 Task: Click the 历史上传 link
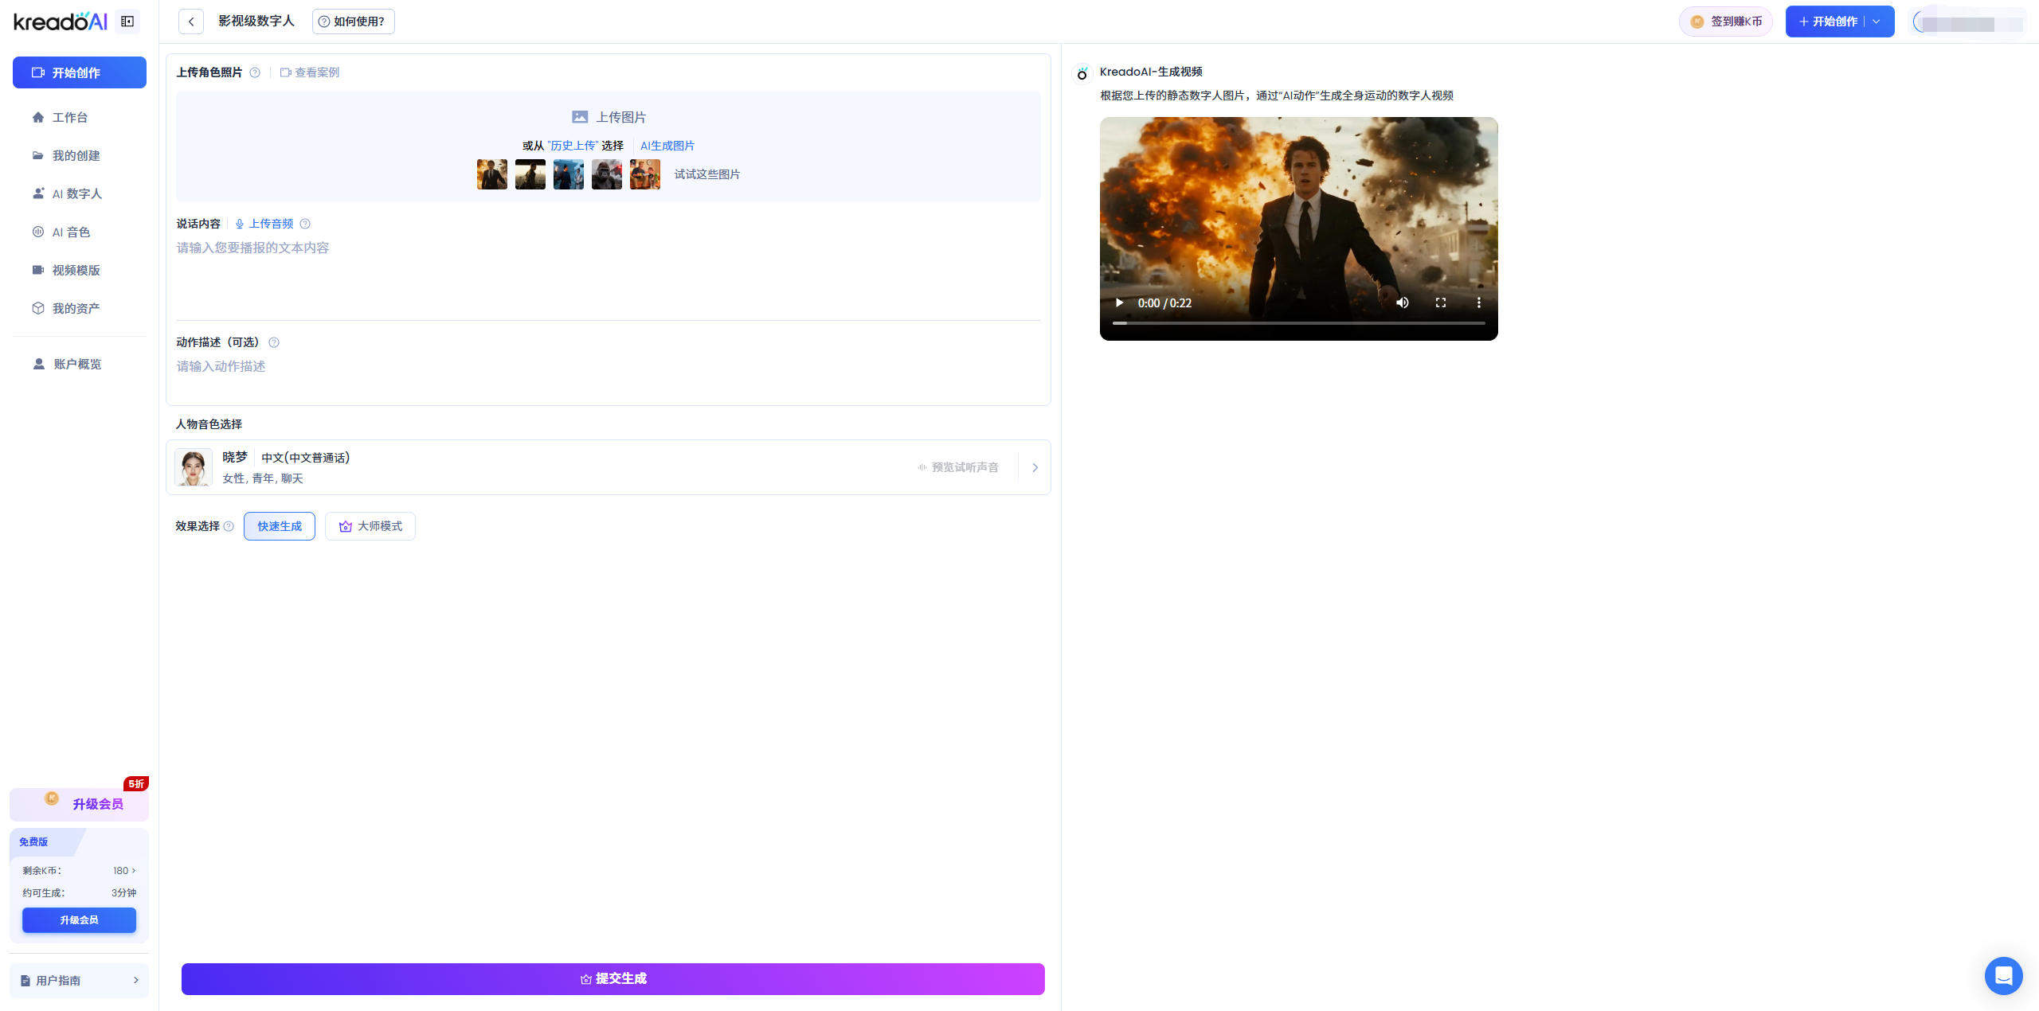coord(573,146)
